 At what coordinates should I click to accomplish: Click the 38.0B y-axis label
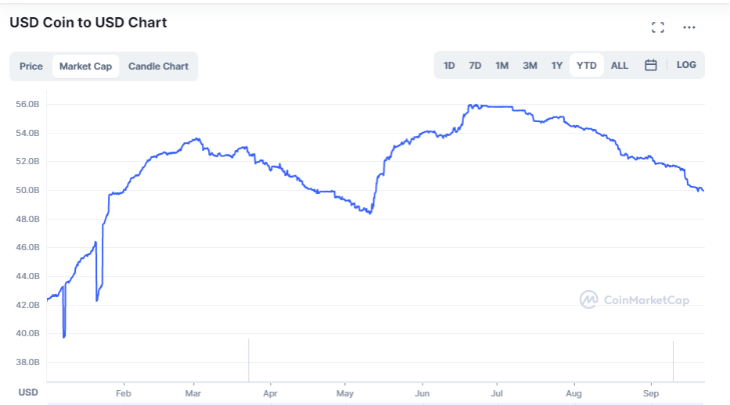click(27, 362)
